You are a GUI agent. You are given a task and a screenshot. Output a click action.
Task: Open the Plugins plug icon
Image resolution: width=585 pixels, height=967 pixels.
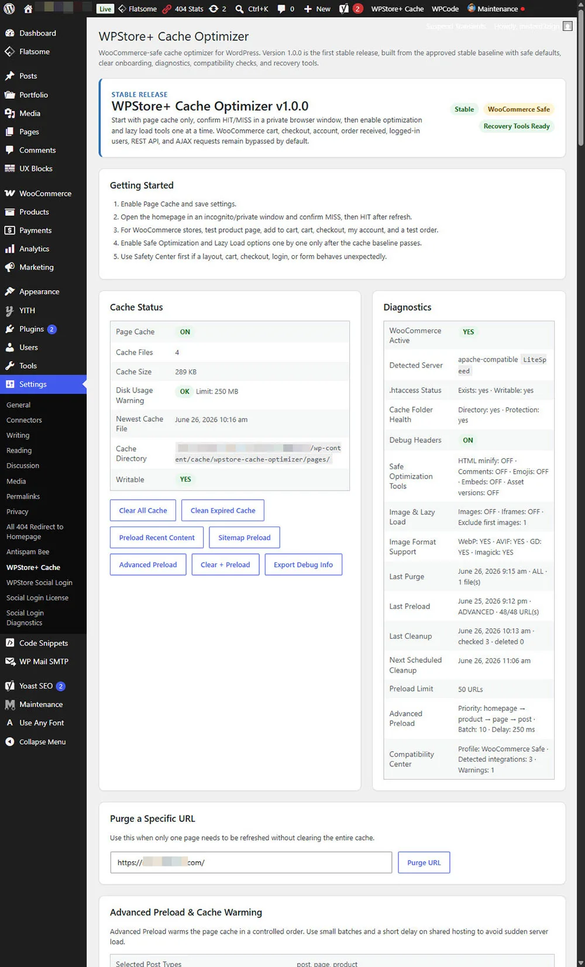[x=9, y=329]
